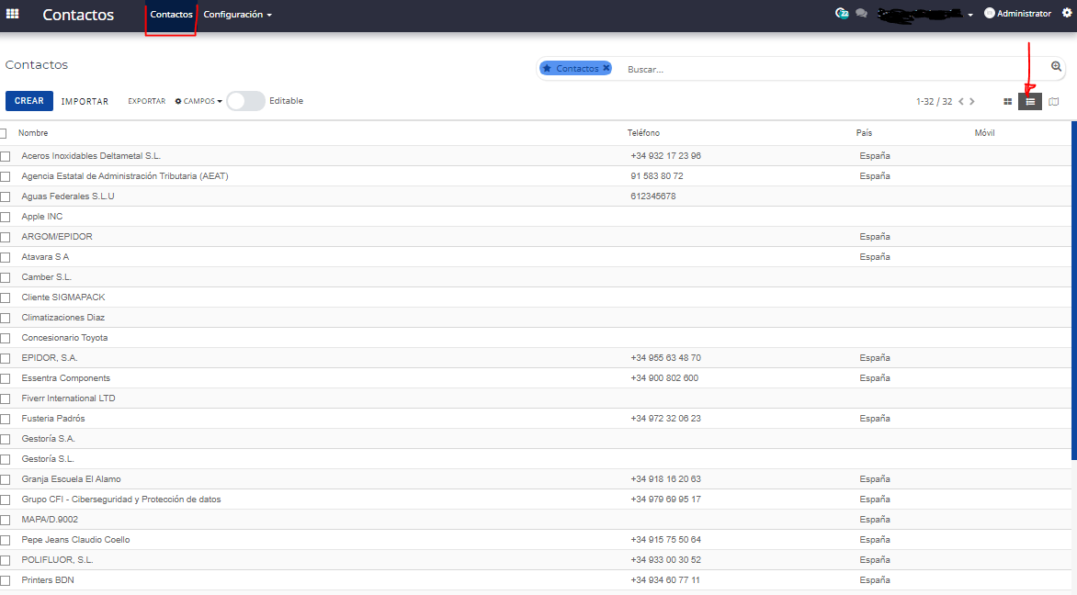Viewport: 1077px width, 595px height.
Task: Open the Contactos menu item
Action: [x=171, y=15]
